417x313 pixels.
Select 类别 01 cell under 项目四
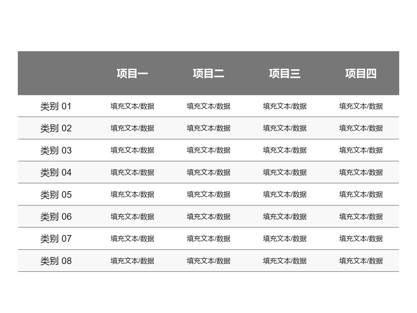[x=361, y=106]
